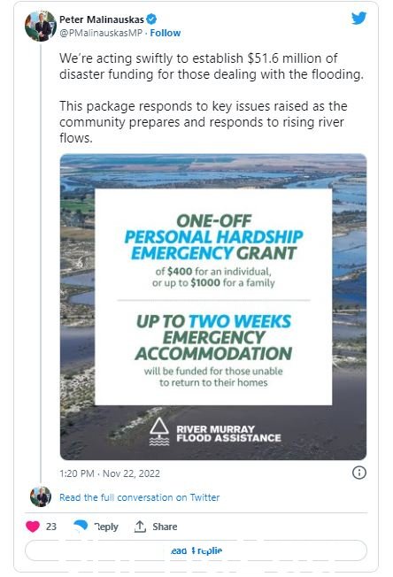Read the full conversation on Twitter
The width and height of the screenshot is (393, 577).
pos(140,497)
